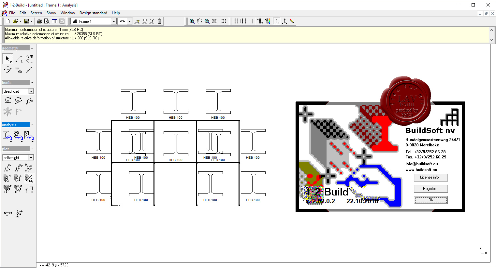Expand the open file dropdown arrow

point(20,21)
